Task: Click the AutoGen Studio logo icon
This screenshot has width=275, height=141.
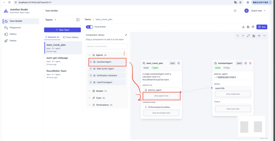Action: pyautogui.click(x=6, y=11)
